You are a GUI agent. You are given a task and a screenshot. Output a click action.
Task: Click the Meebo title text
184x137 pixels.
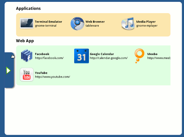pyautogui.click(x=152, y=54)
